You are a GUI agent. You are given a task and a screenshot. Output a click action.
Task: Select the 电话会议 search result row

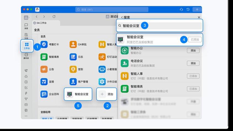(x=160, y=63)
